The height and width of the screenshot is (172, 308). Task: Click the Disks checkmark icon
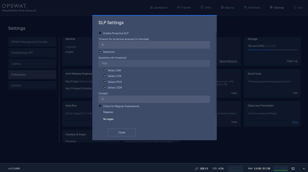tap(202, 8)
